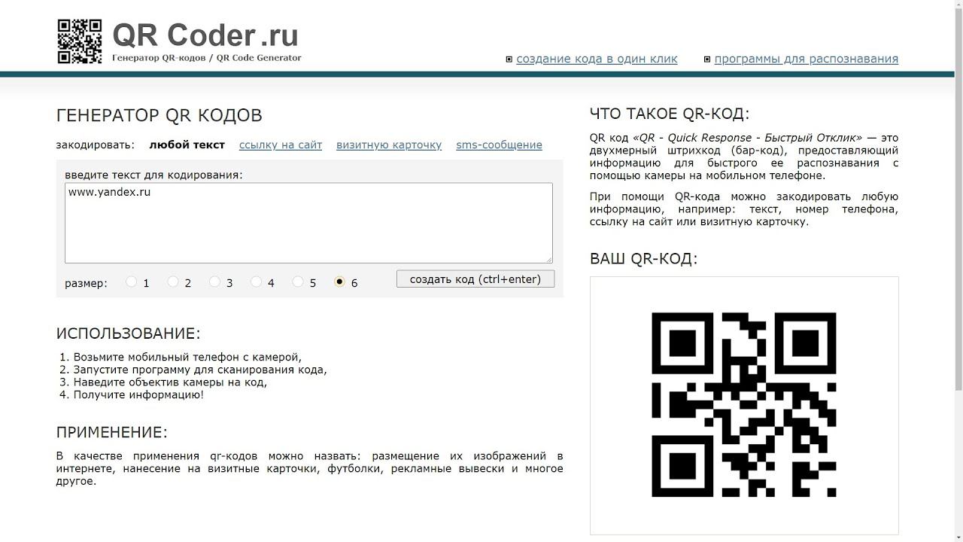Open the 'программы для распознавания' link

click(x=806, y=59)
